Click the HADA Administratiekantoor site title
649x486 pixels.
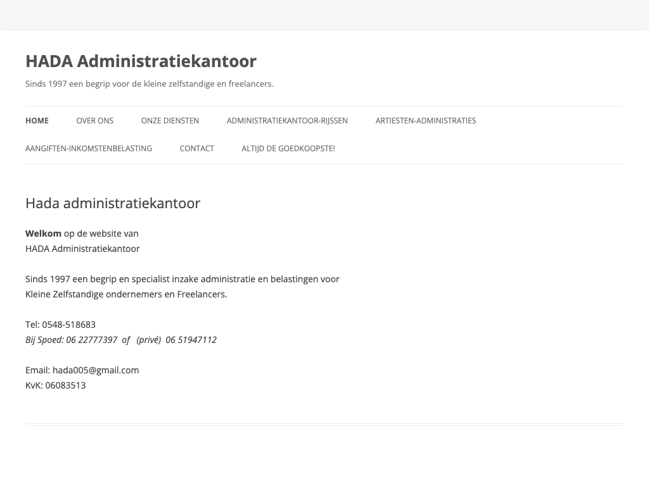coord(141,61)
